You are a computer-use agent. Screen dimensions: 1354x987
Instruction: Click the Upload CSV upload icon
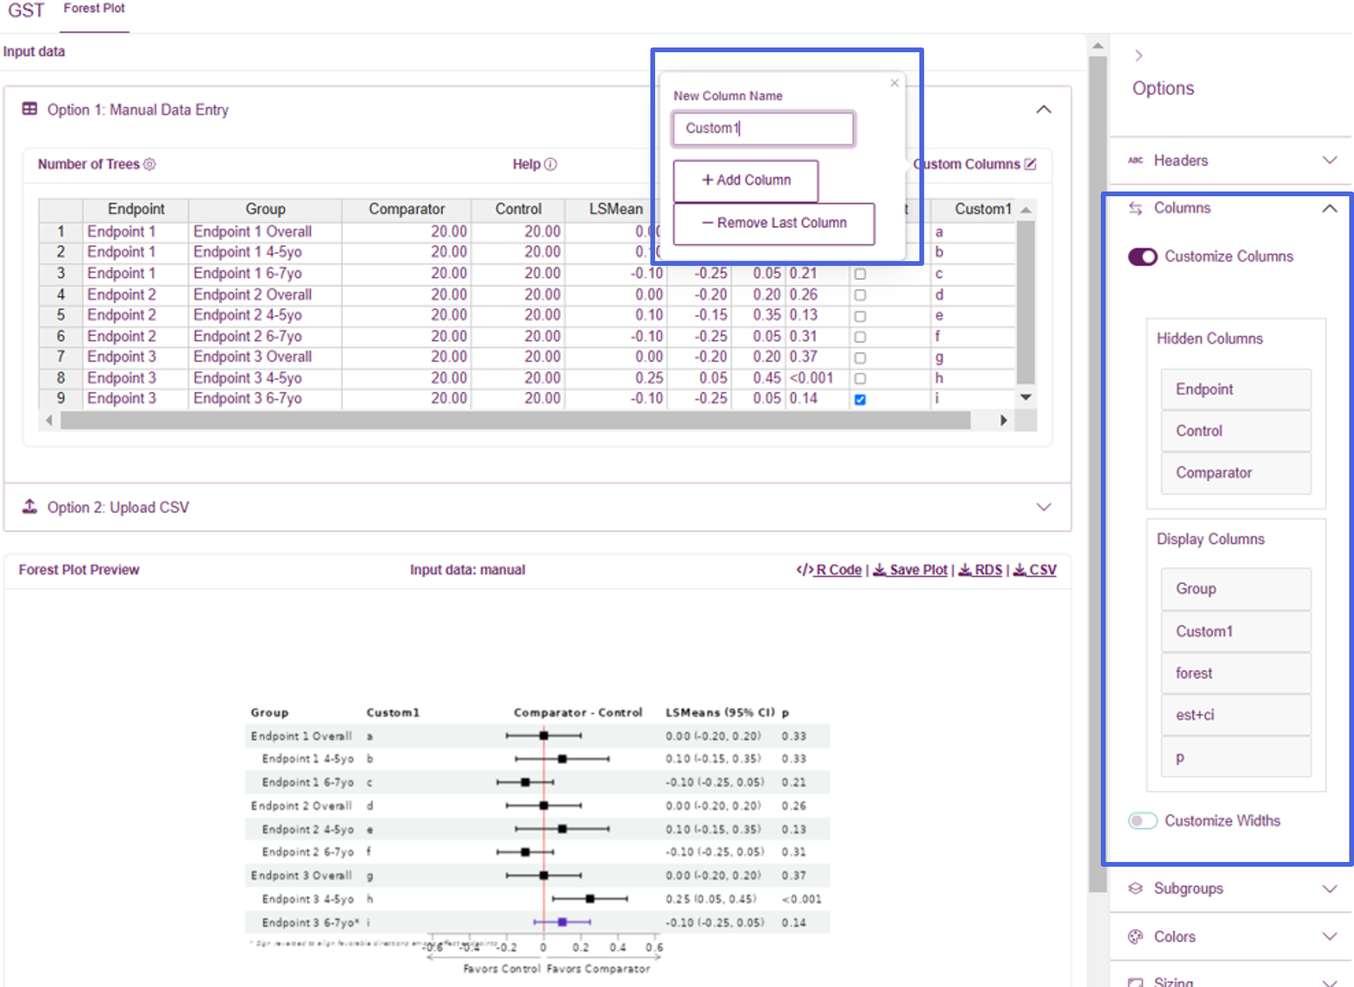click(x=29, y=506)
